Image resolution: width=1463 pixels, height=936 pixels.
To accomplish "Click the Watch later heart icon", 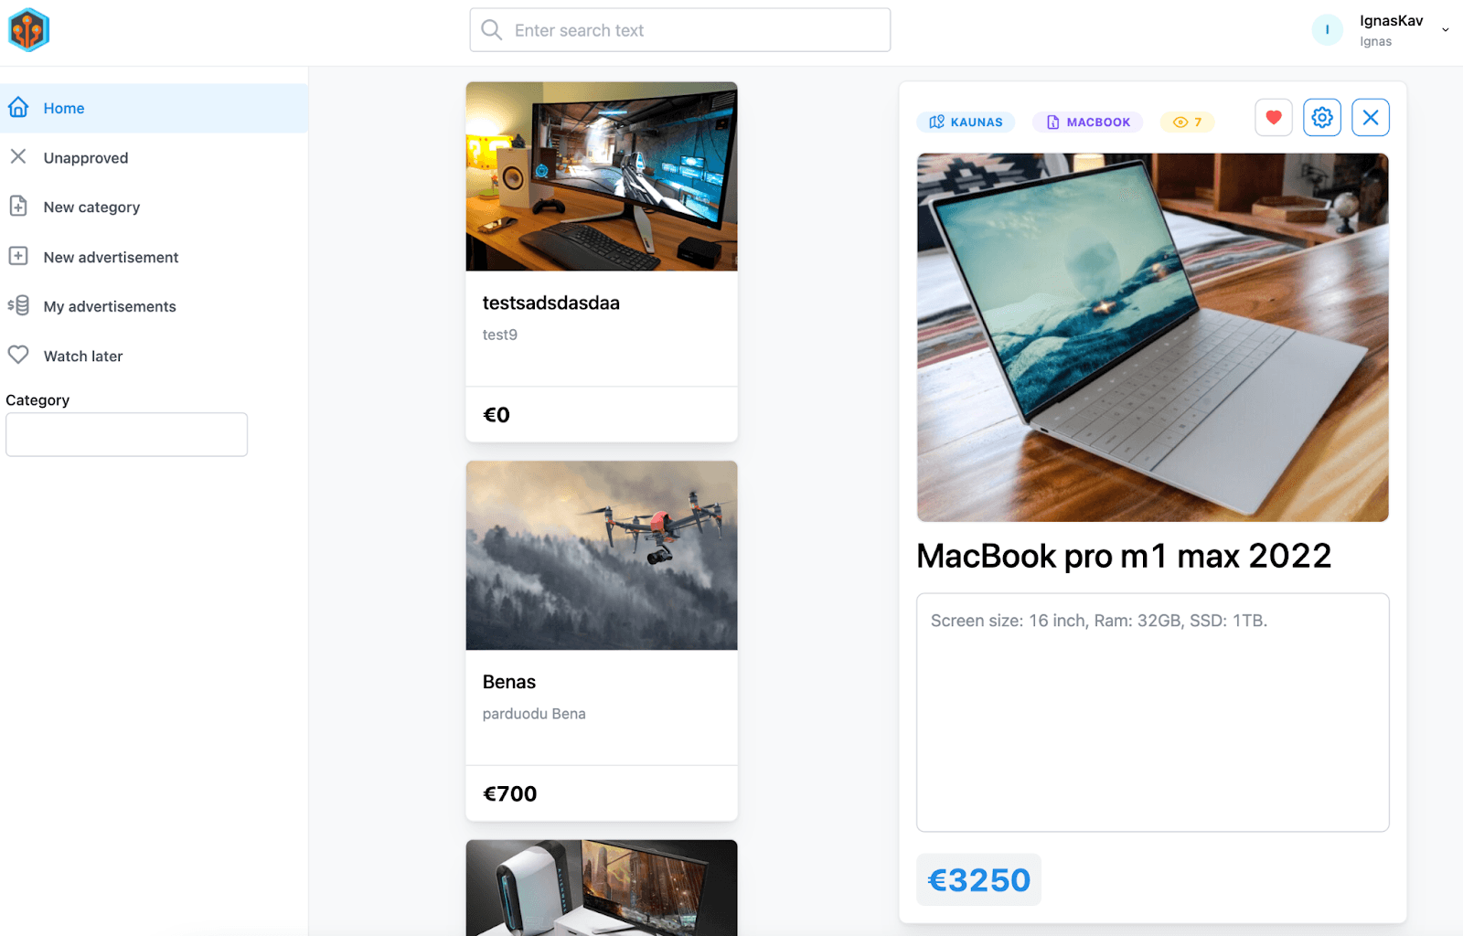I will (x=18, y=355).
